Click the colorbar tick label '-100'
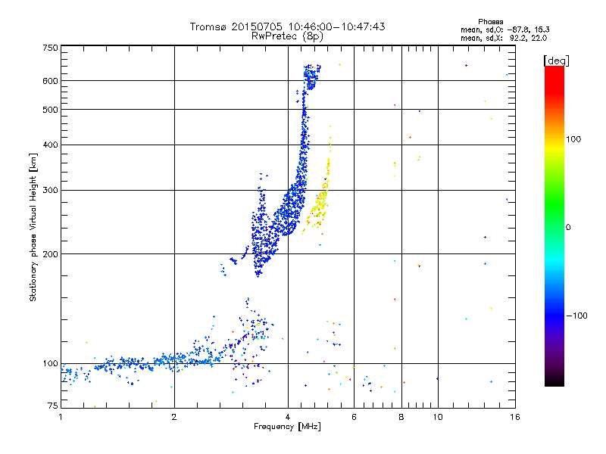The width and height of the screenshot is (606, 454). (577, 316)
